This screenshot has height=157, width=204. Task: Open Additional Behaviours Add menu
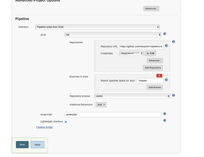[x=101, y=105]
